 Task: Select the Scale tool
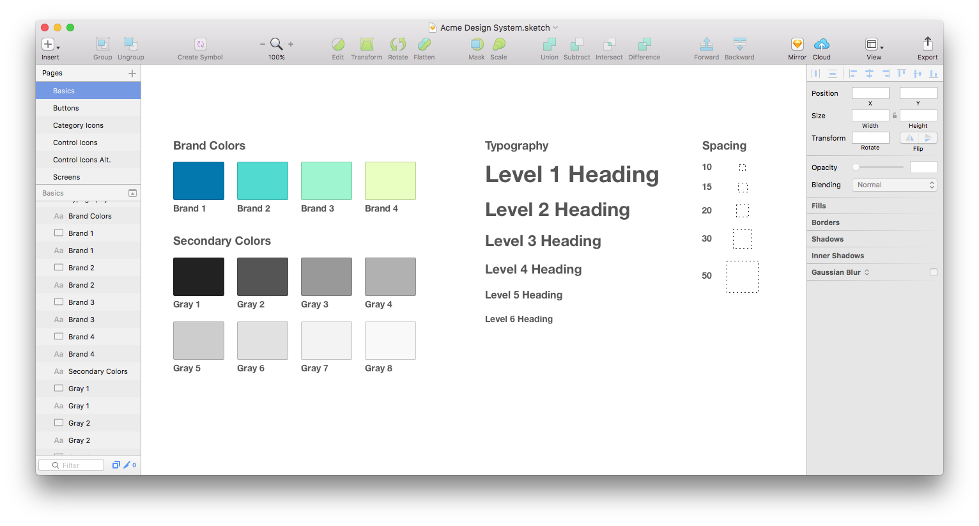point(498,43)
